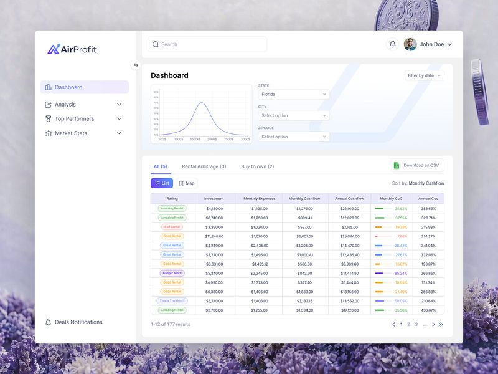
Task: Go to next results page arrow
Action: [433, 324]
